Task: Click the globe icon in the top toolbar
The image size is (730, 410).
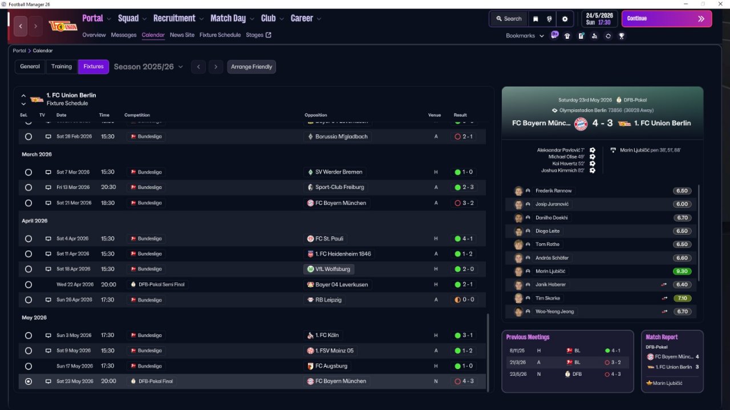Action: [550, 19]
